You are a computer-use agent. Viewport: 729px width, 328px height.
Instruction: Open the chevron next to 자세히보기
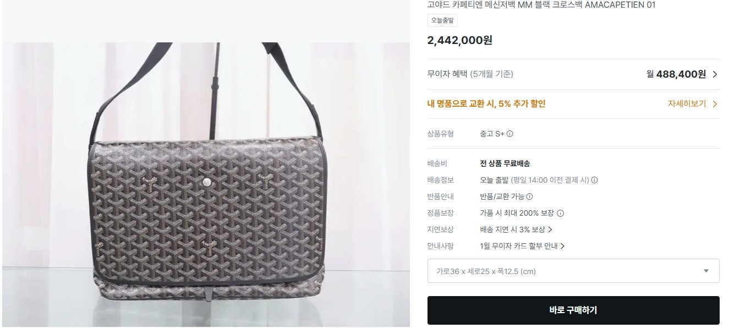coord(715,104)
